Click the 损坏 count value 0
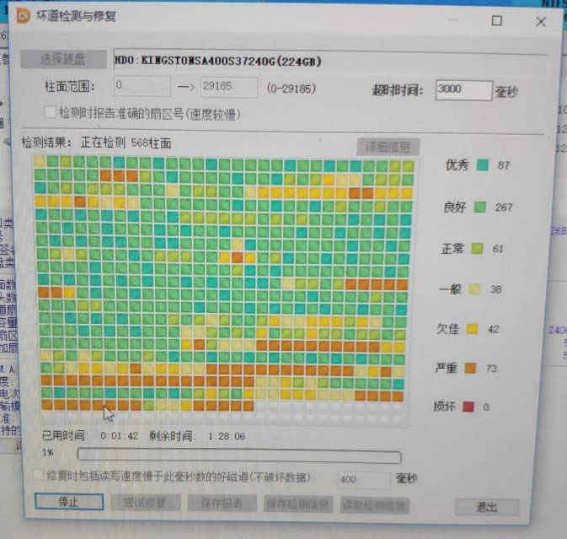This screenshot has height=539, width=567. point(485,407)
